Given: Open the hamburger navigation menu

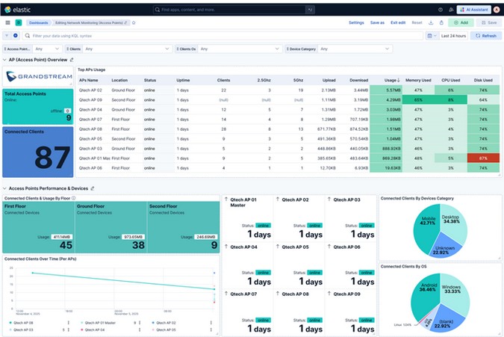Looking at the screenshot, I should (x=7, y=22).
